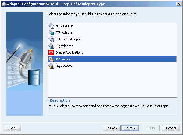
Task: Select the MQ Adapter label
Action: pos(64,66)
